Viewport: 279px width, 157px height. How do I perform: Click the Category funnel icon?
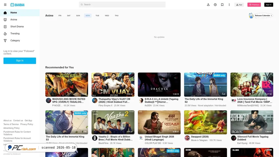(x=5, y=41)
